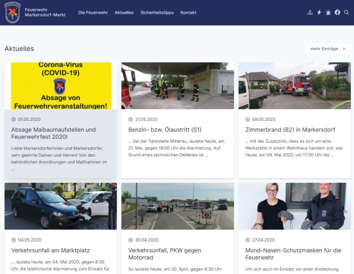
Task: Click the road intersection accident photo
Action: coord(178,206)
